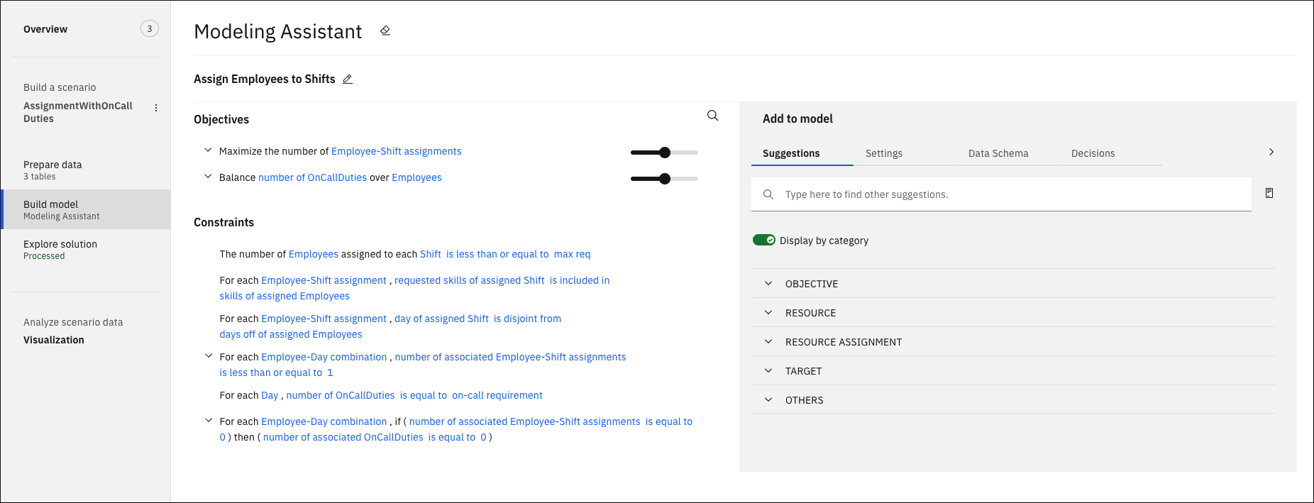Image resolution: width=1314 pixels, height=503 pixels.
Task: Click skills of assigned Employees link
Action: click(x=285, y=296)
